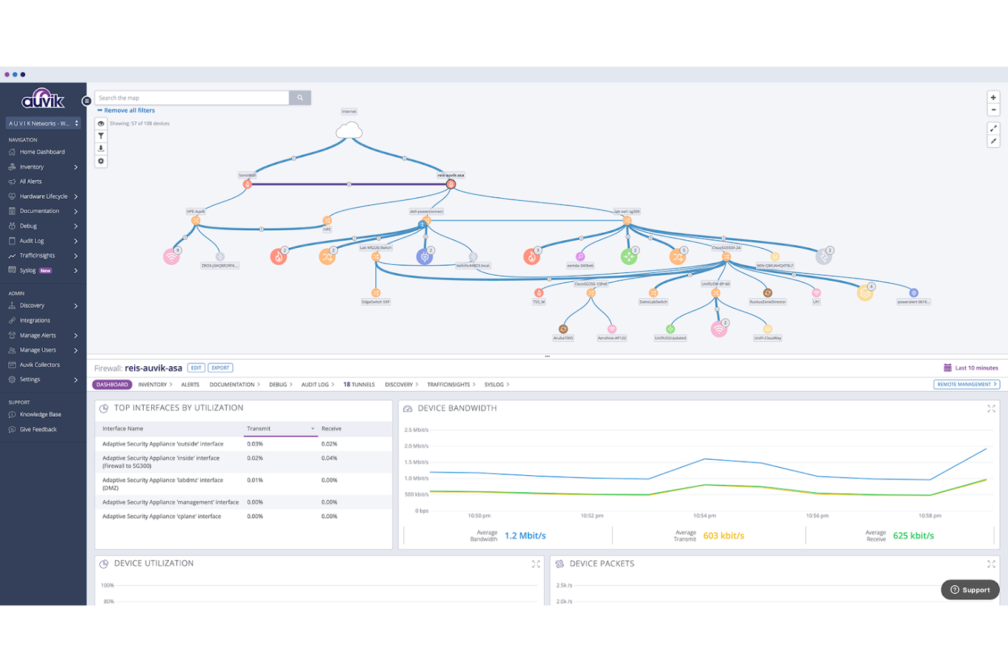Image resolution: width=1008 pixels, height=672 pixels.
Task: Collapse the navigation sidebar with the hamburger icon
Action: tap(86, 100)
